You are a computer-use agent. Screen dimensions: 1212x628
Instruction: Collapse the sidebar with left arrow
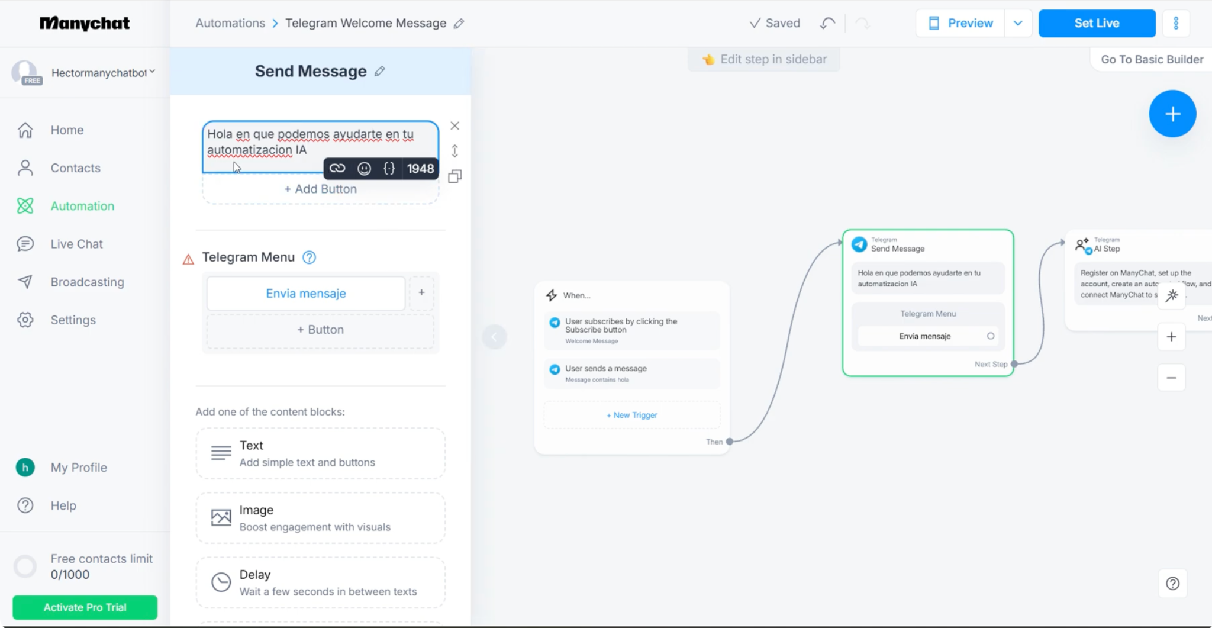pos(494,337)
